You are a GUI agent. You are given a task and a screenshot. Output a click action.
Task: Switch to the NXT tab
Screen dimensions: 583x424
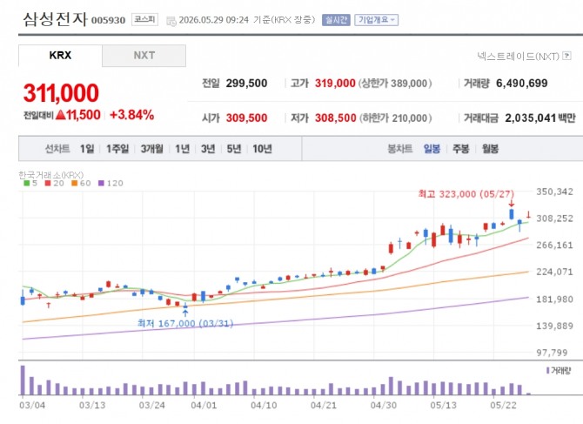click(x=144, y=56)
